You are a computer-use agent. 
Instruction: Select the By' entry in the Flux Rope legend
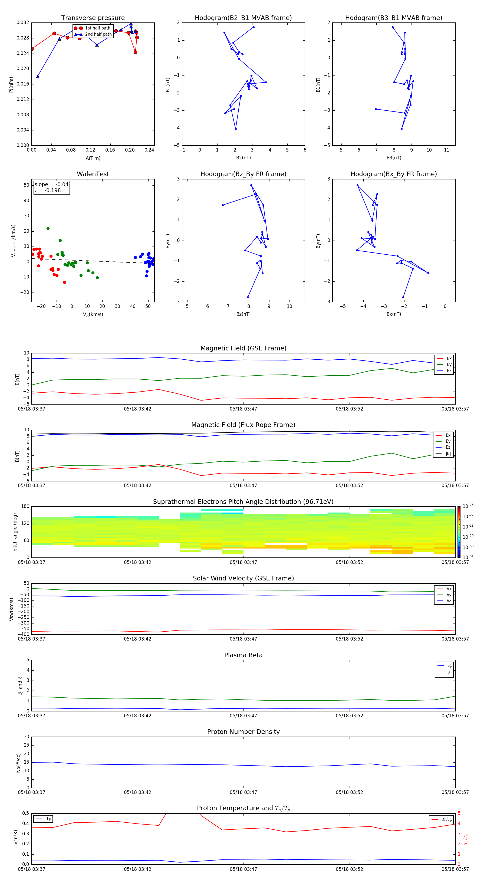pos(444,441)
